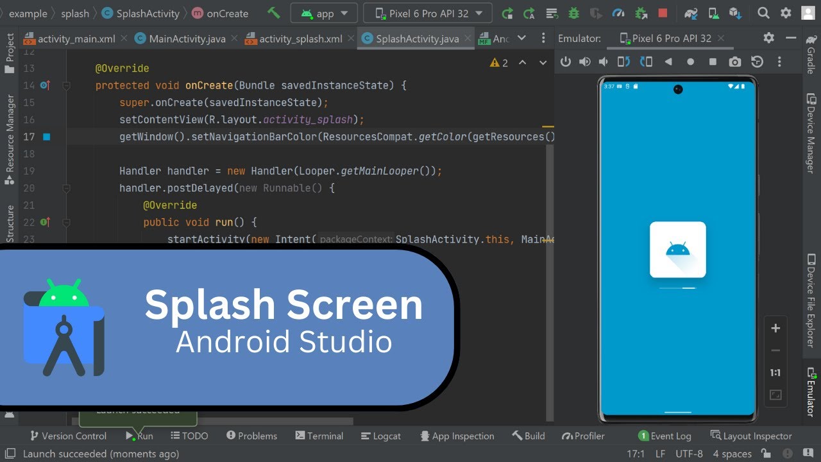Viewport: 821px width, 462px height.
Task: Stop the running app with red square
Action: tap(663, 13)
